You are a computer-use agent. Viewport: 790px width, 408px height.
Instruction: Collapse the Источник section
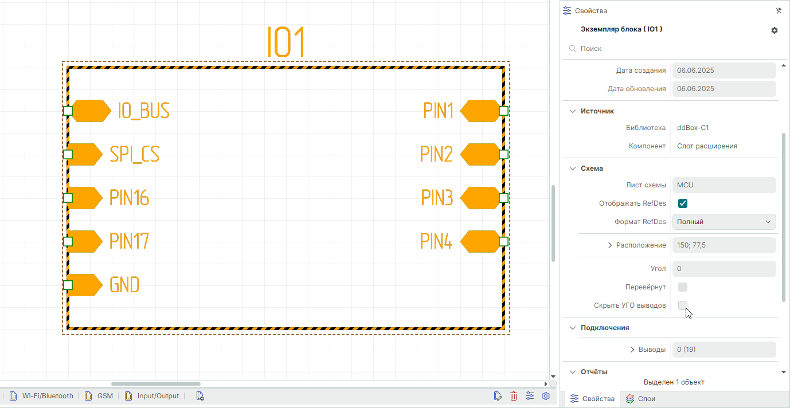pos(572,111)
